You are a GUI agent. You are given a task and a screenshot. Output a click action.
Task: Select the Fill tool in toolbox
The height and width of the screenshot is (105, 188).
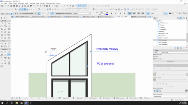(x=9, y=58)
